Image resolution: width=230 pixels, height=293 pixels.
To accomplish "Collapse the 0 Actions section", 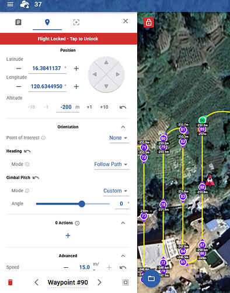I will (123, 223).
